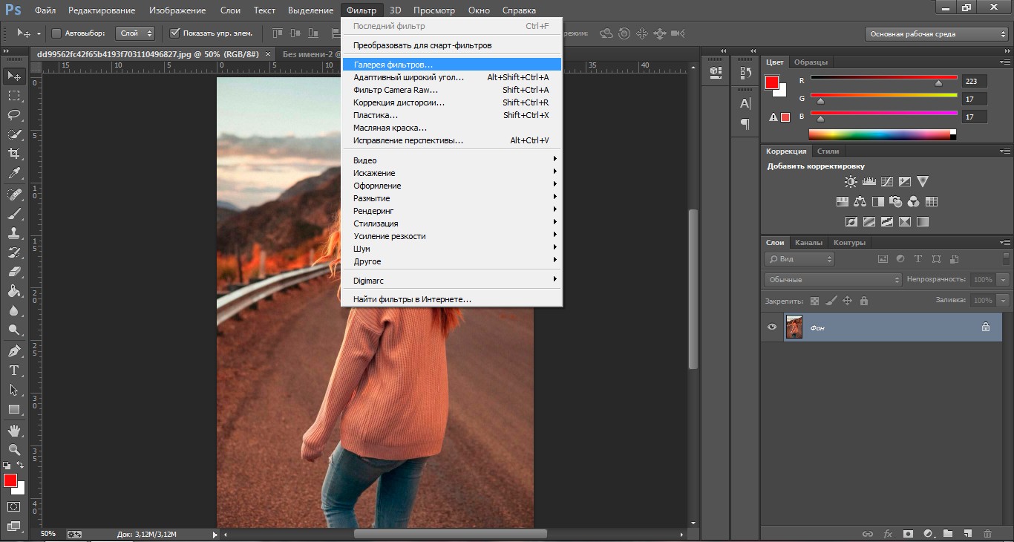Uncheck Показать упр. элем. checkbox
This screenshot has height=542, width=1014.
click(x=175, y=33)
